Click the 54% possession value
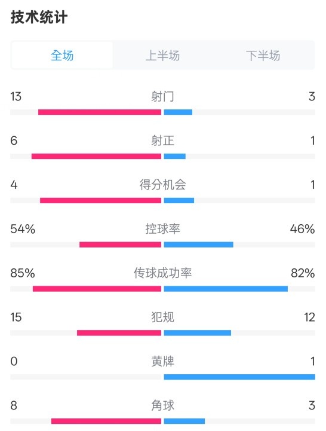Image resolution: width=326 pixels, height=431 pixels. tap(23, 229)
